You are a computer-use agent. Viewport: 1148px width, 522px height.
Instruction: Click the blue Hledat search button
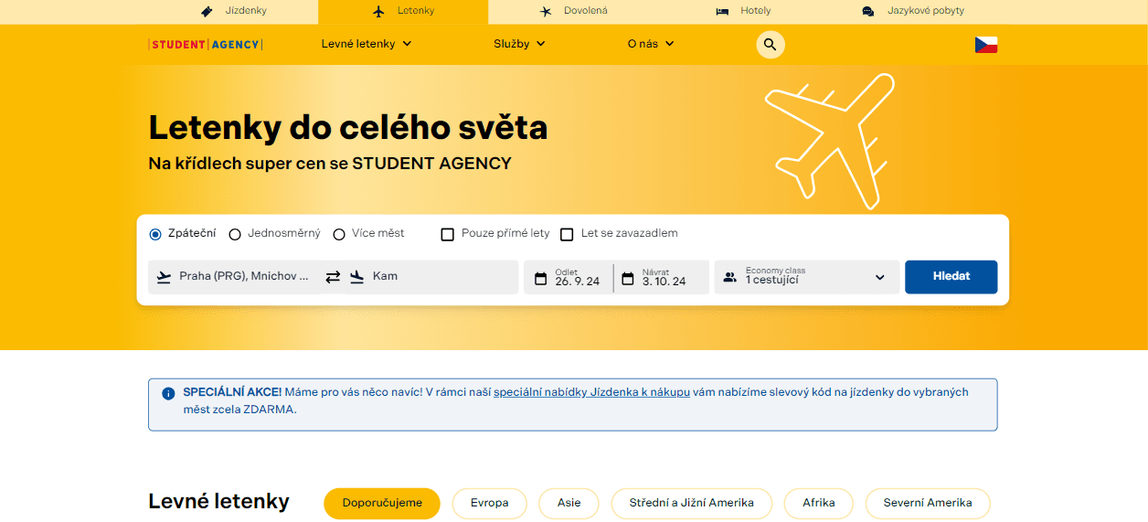[951, 277]
